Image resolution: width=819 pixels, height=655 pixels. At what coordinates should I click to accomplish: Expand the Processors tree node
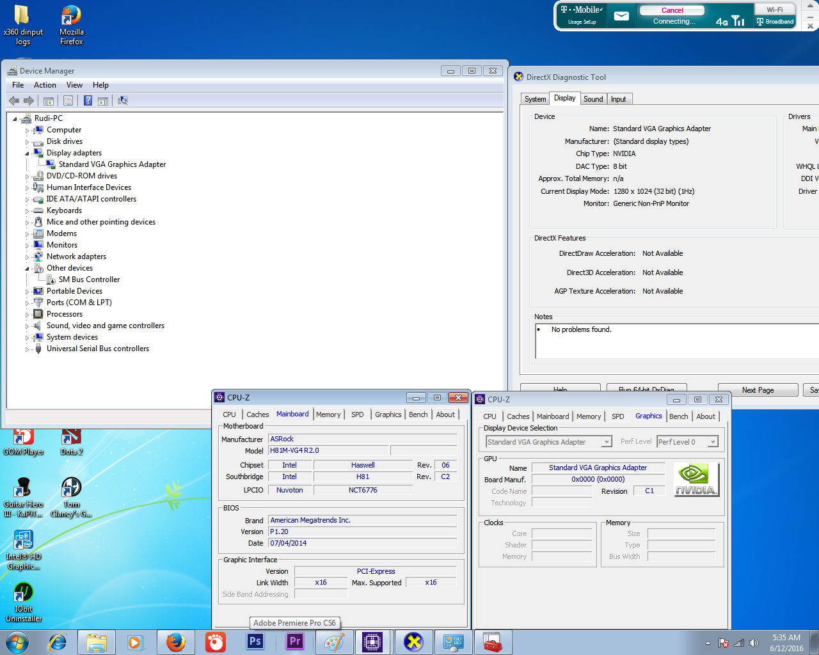(27, 315)
